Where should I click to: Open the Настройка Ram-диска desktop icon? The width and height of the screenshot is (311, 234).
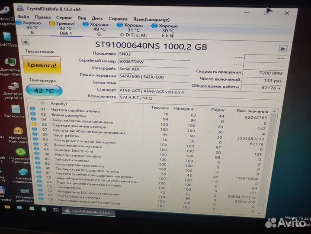coord(18,136)
